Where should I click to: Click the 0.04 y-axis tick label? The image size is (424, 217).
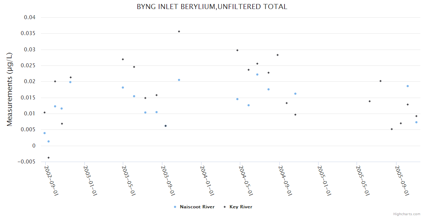(29, 17)
